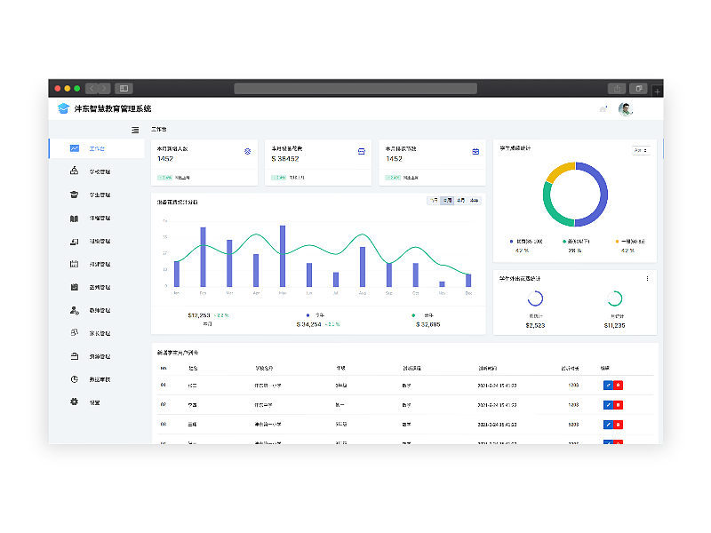The image size is (711, 533).
Task: Click the May bar in the chart
Action: click(283, 256)
